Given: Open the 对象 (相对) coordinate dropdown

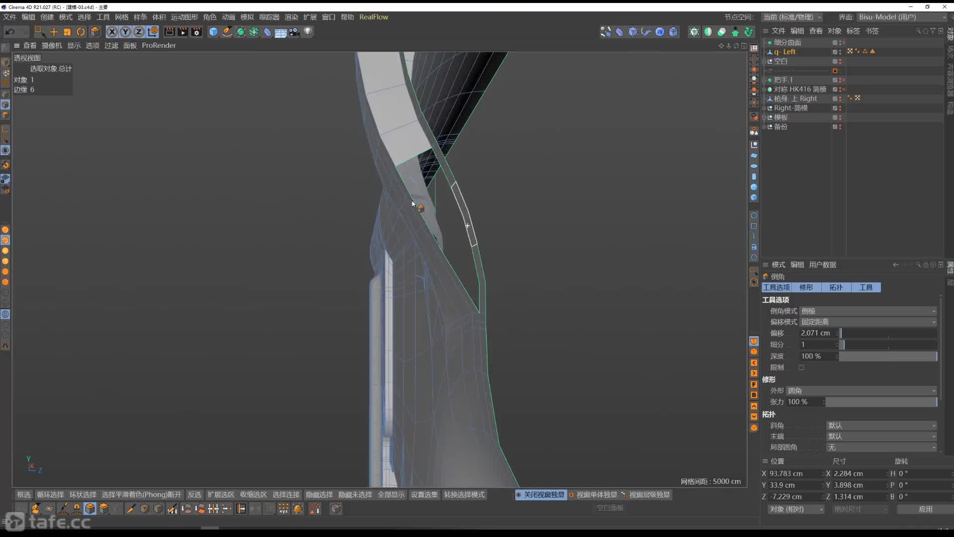Looking at the screenshot, I should pos(796,509).
